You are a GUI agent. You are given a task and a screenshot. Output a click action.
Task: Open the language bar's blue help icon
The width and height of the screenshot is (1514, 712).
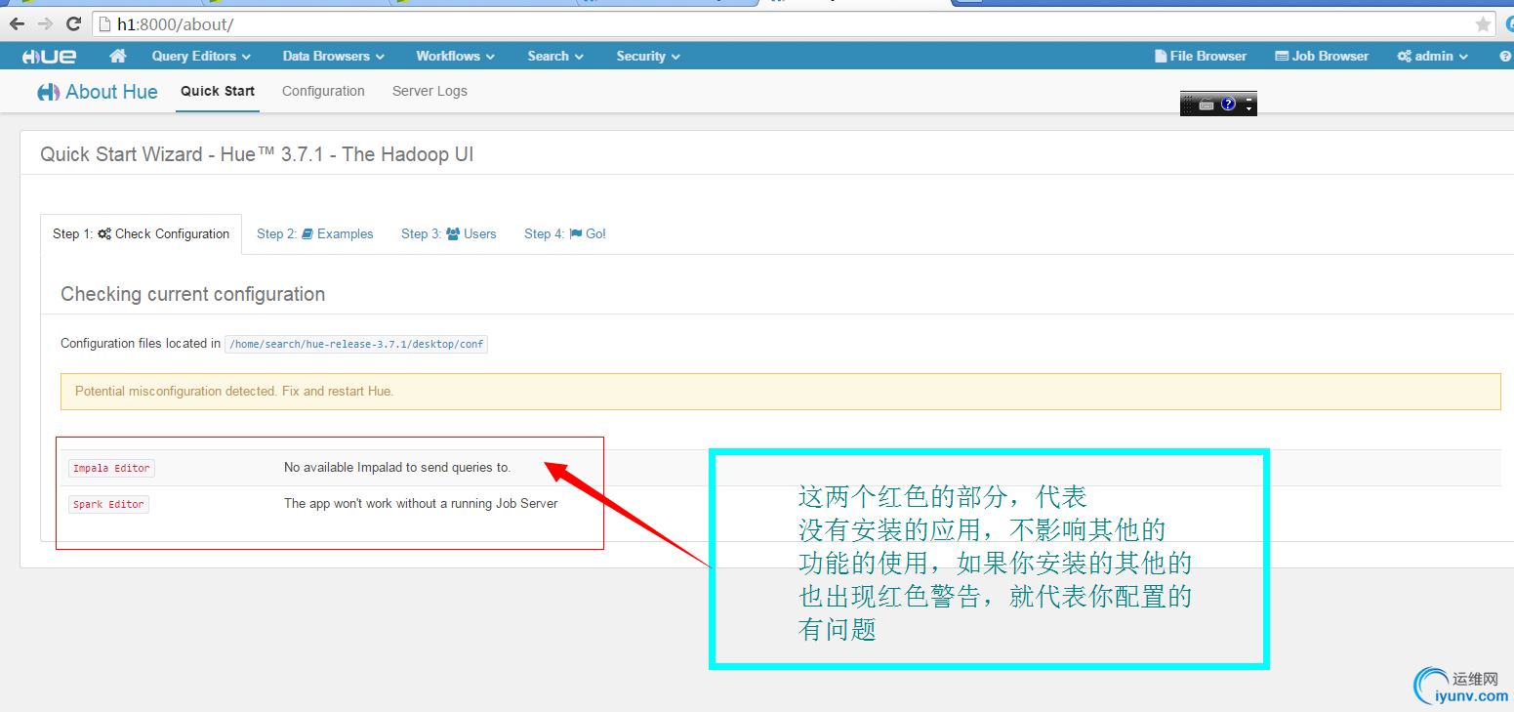pos(1228,104)
